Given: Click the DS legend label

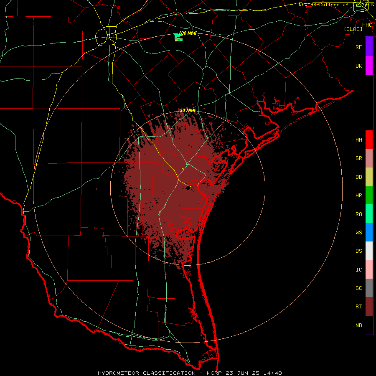Looking at the screenshot, I should click(x=358, y=251).
